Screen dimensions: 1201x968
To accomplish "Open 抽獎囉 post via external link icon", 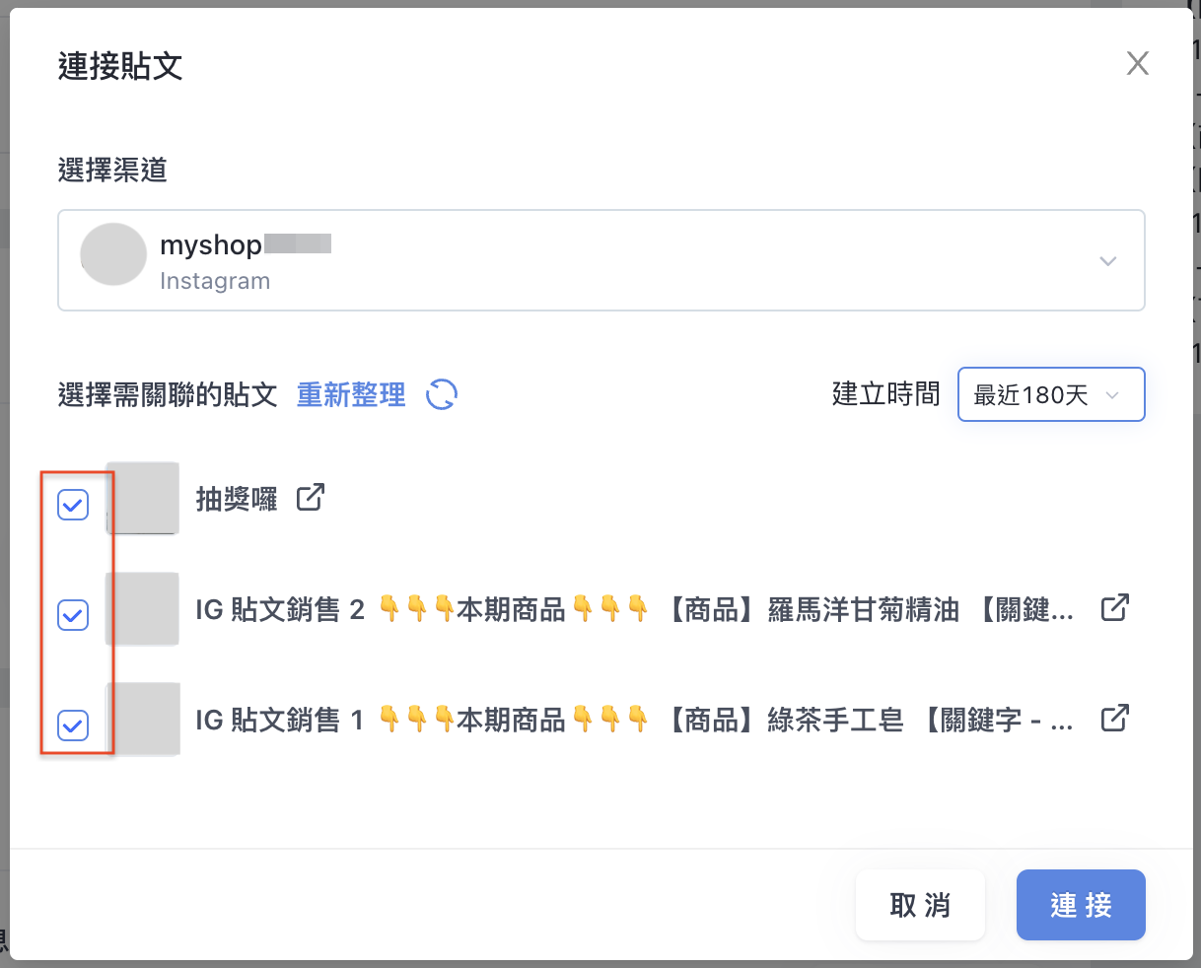I will [x=311, y=498].
